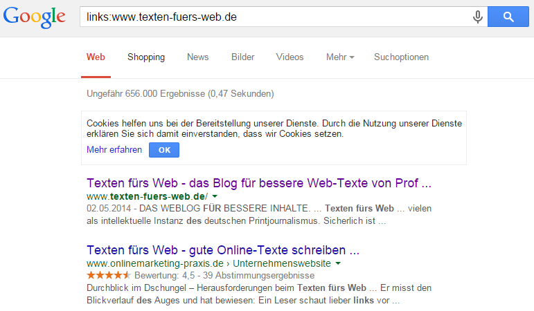534x311 pixels.
Task: Click the Google logo
Action: (x=35, y=17)
